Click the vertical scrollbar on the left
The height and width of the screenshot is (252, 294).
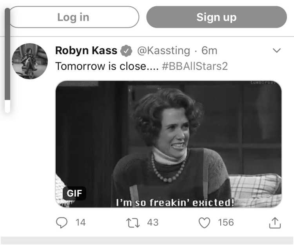(x=7, y=60)
